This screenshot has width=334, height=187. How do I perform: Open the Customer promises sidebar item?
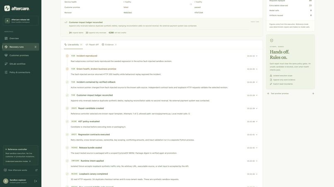21,55
